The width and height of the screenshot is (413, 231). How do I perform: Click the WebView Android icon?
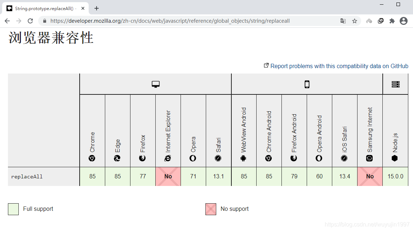tap(244, 158)
